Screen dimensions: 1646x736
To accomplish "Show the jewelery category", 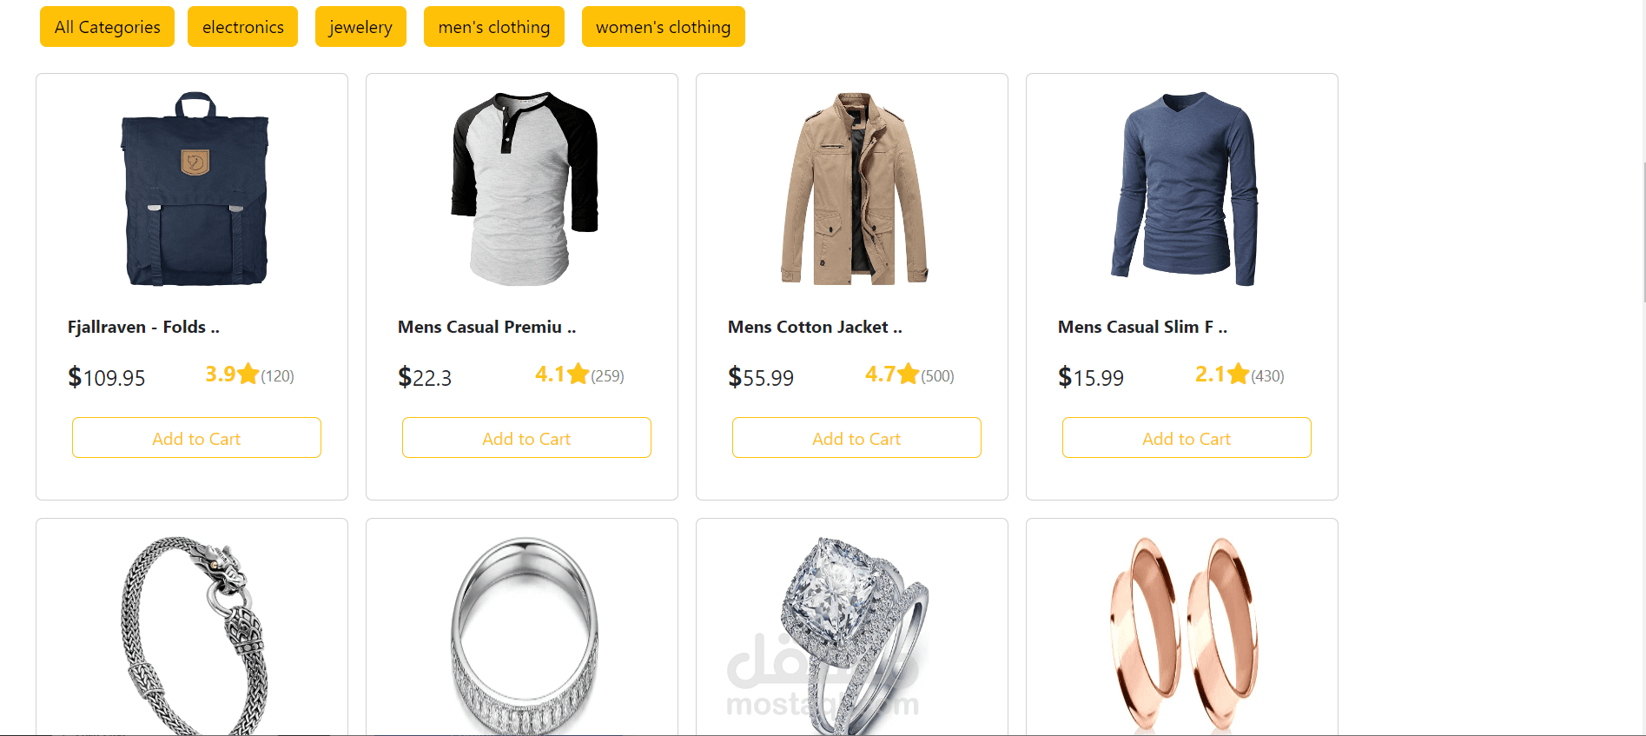I will click(x=360, y=27).
